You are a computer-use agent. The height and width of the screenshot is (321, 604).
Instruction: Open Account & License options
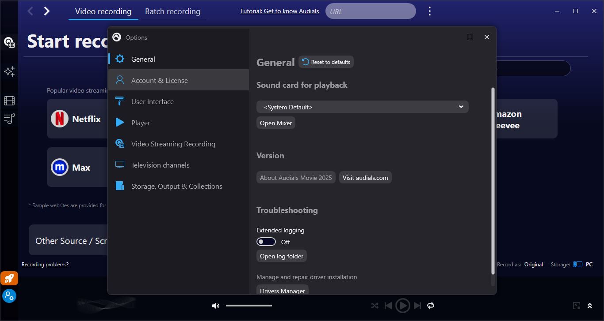point(179,80)
